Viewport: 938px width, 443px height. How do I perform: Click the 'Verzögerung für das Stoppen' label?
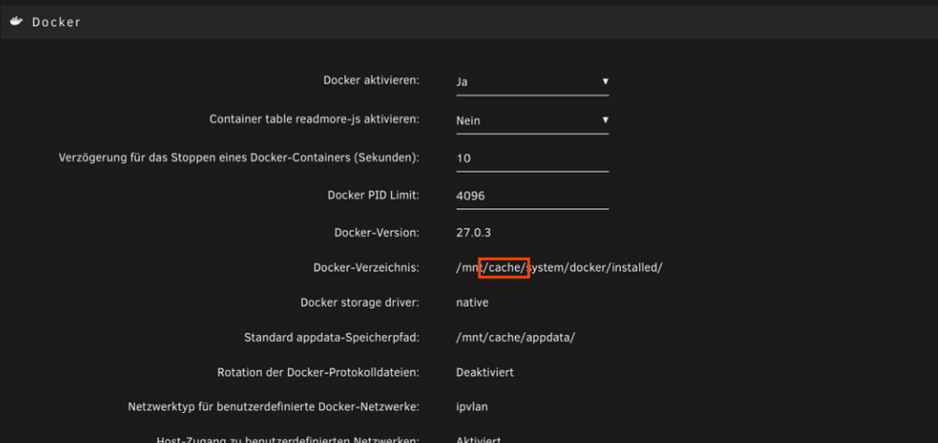pyautogui.click(x=239, y=158)
